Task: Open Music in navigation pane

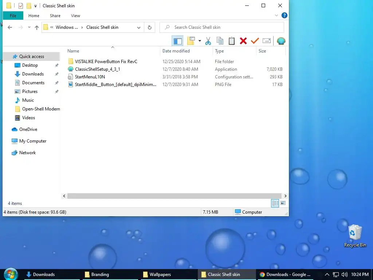Action: [28, 100]
